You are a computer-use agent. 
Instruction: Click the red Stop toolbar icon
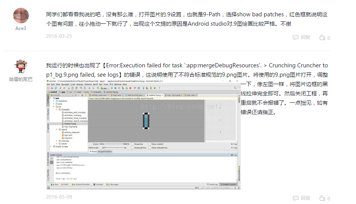130,88
